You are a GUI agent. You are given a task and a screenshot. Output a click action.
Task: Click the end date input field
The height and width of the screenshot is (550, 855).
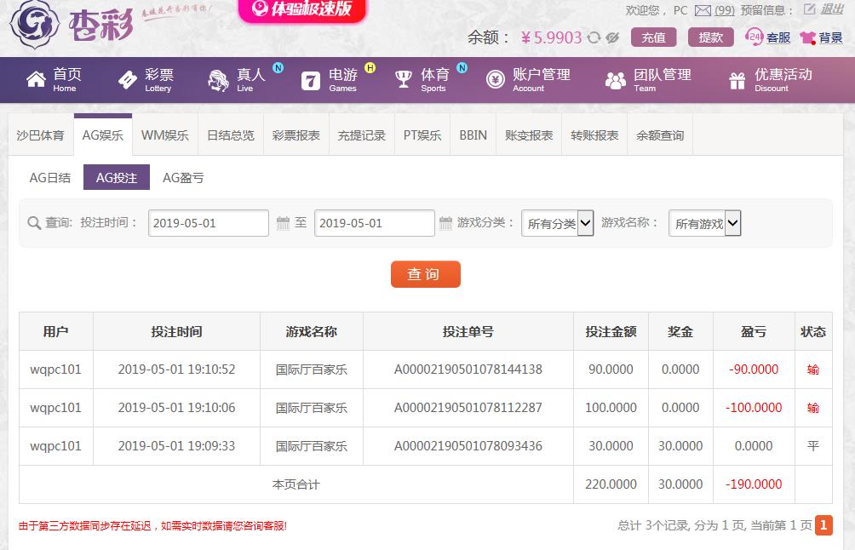pos(375,223)
